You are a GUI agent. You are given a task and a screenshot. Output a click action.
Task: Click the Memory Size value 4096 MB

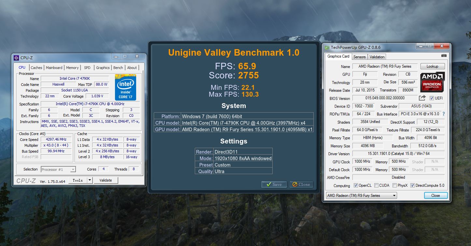click(x=368, y=146)
